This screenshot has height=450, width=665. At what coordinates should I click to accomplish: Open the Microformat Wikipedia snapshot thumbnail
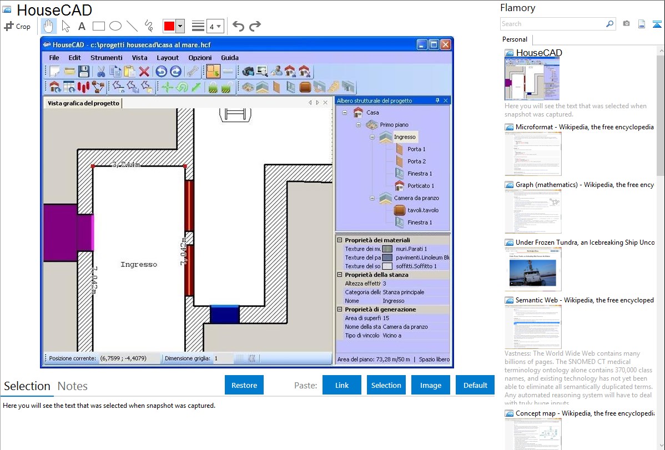tap(533, 154)
